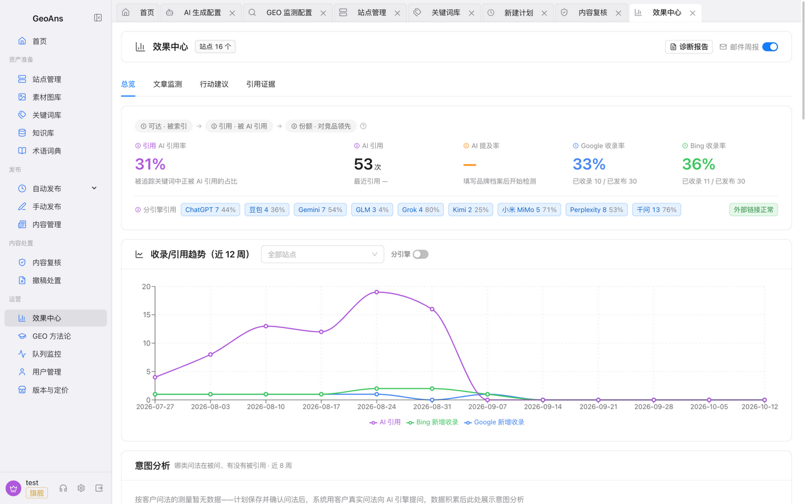Click the page vertical scrollbar

coord(804,62)
